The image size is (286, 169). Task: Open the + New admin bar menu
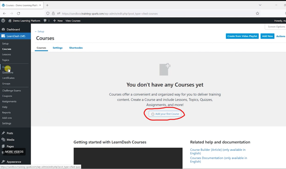tap(58, 21)
